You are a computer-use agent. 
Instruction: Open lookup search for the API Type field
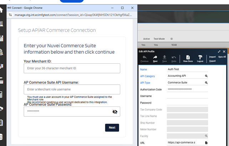(x=206, y=83)
